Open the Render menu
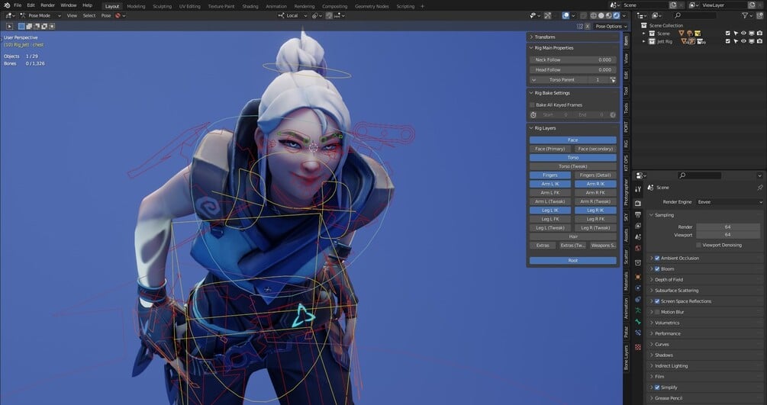Screen dimensions: 767x405 point(47,5)
